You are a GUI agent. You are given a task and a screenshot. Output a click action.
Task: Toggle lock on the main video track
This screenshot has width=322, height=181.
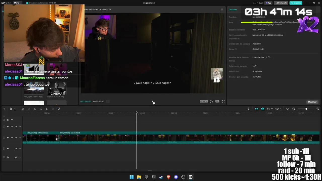coord(8,138)
